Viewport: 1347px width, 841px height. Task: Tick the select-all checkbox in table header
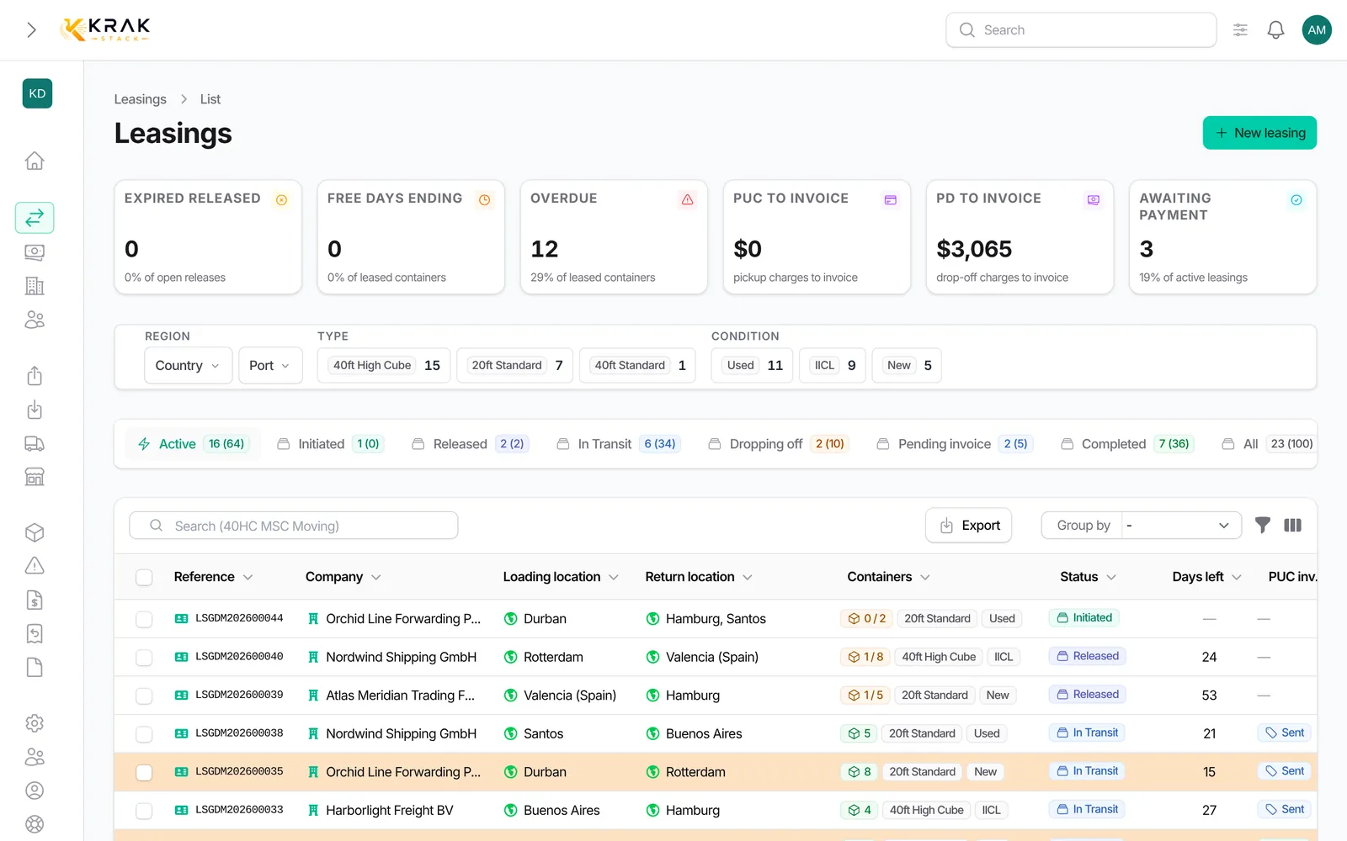(144, 577)
